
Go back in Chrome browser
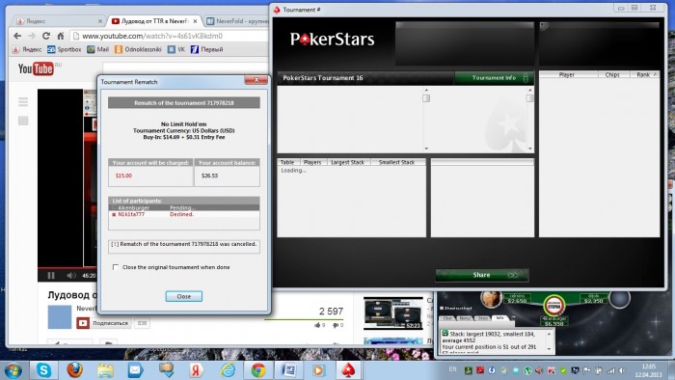coord(17,36)
